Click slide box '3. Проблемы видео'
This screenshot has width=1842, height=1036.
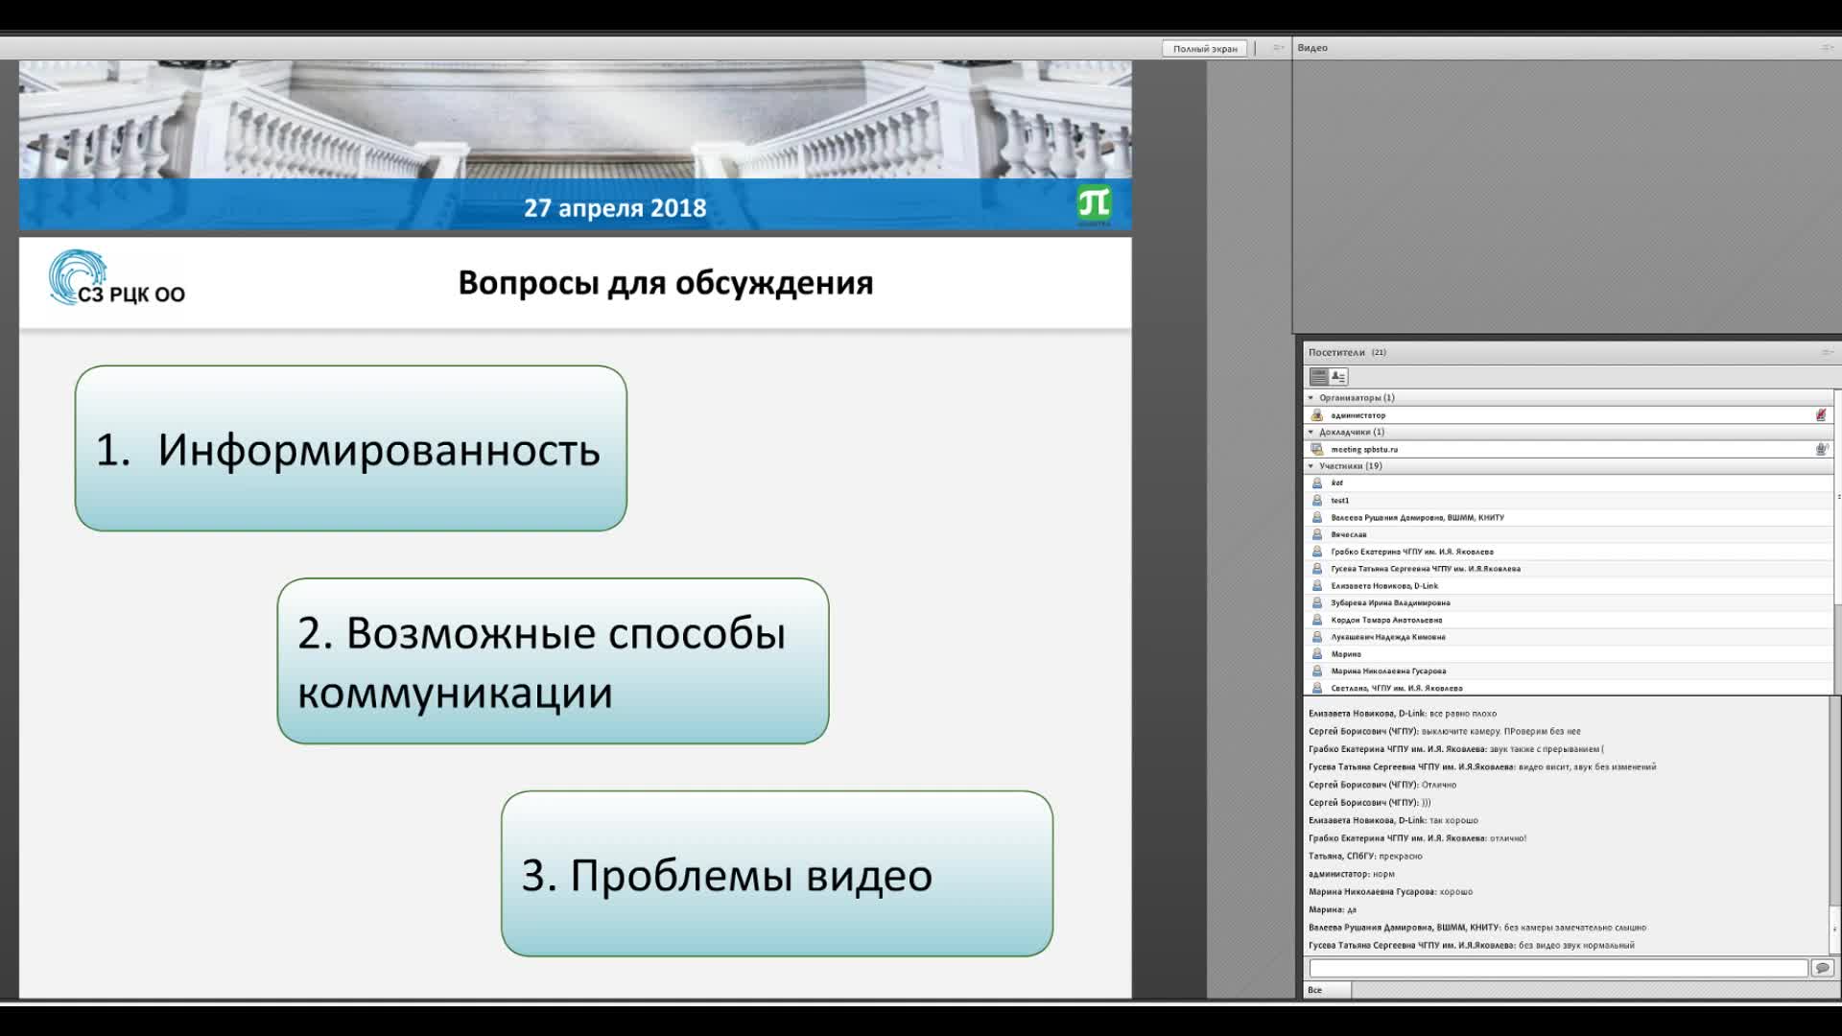point(777,874)
